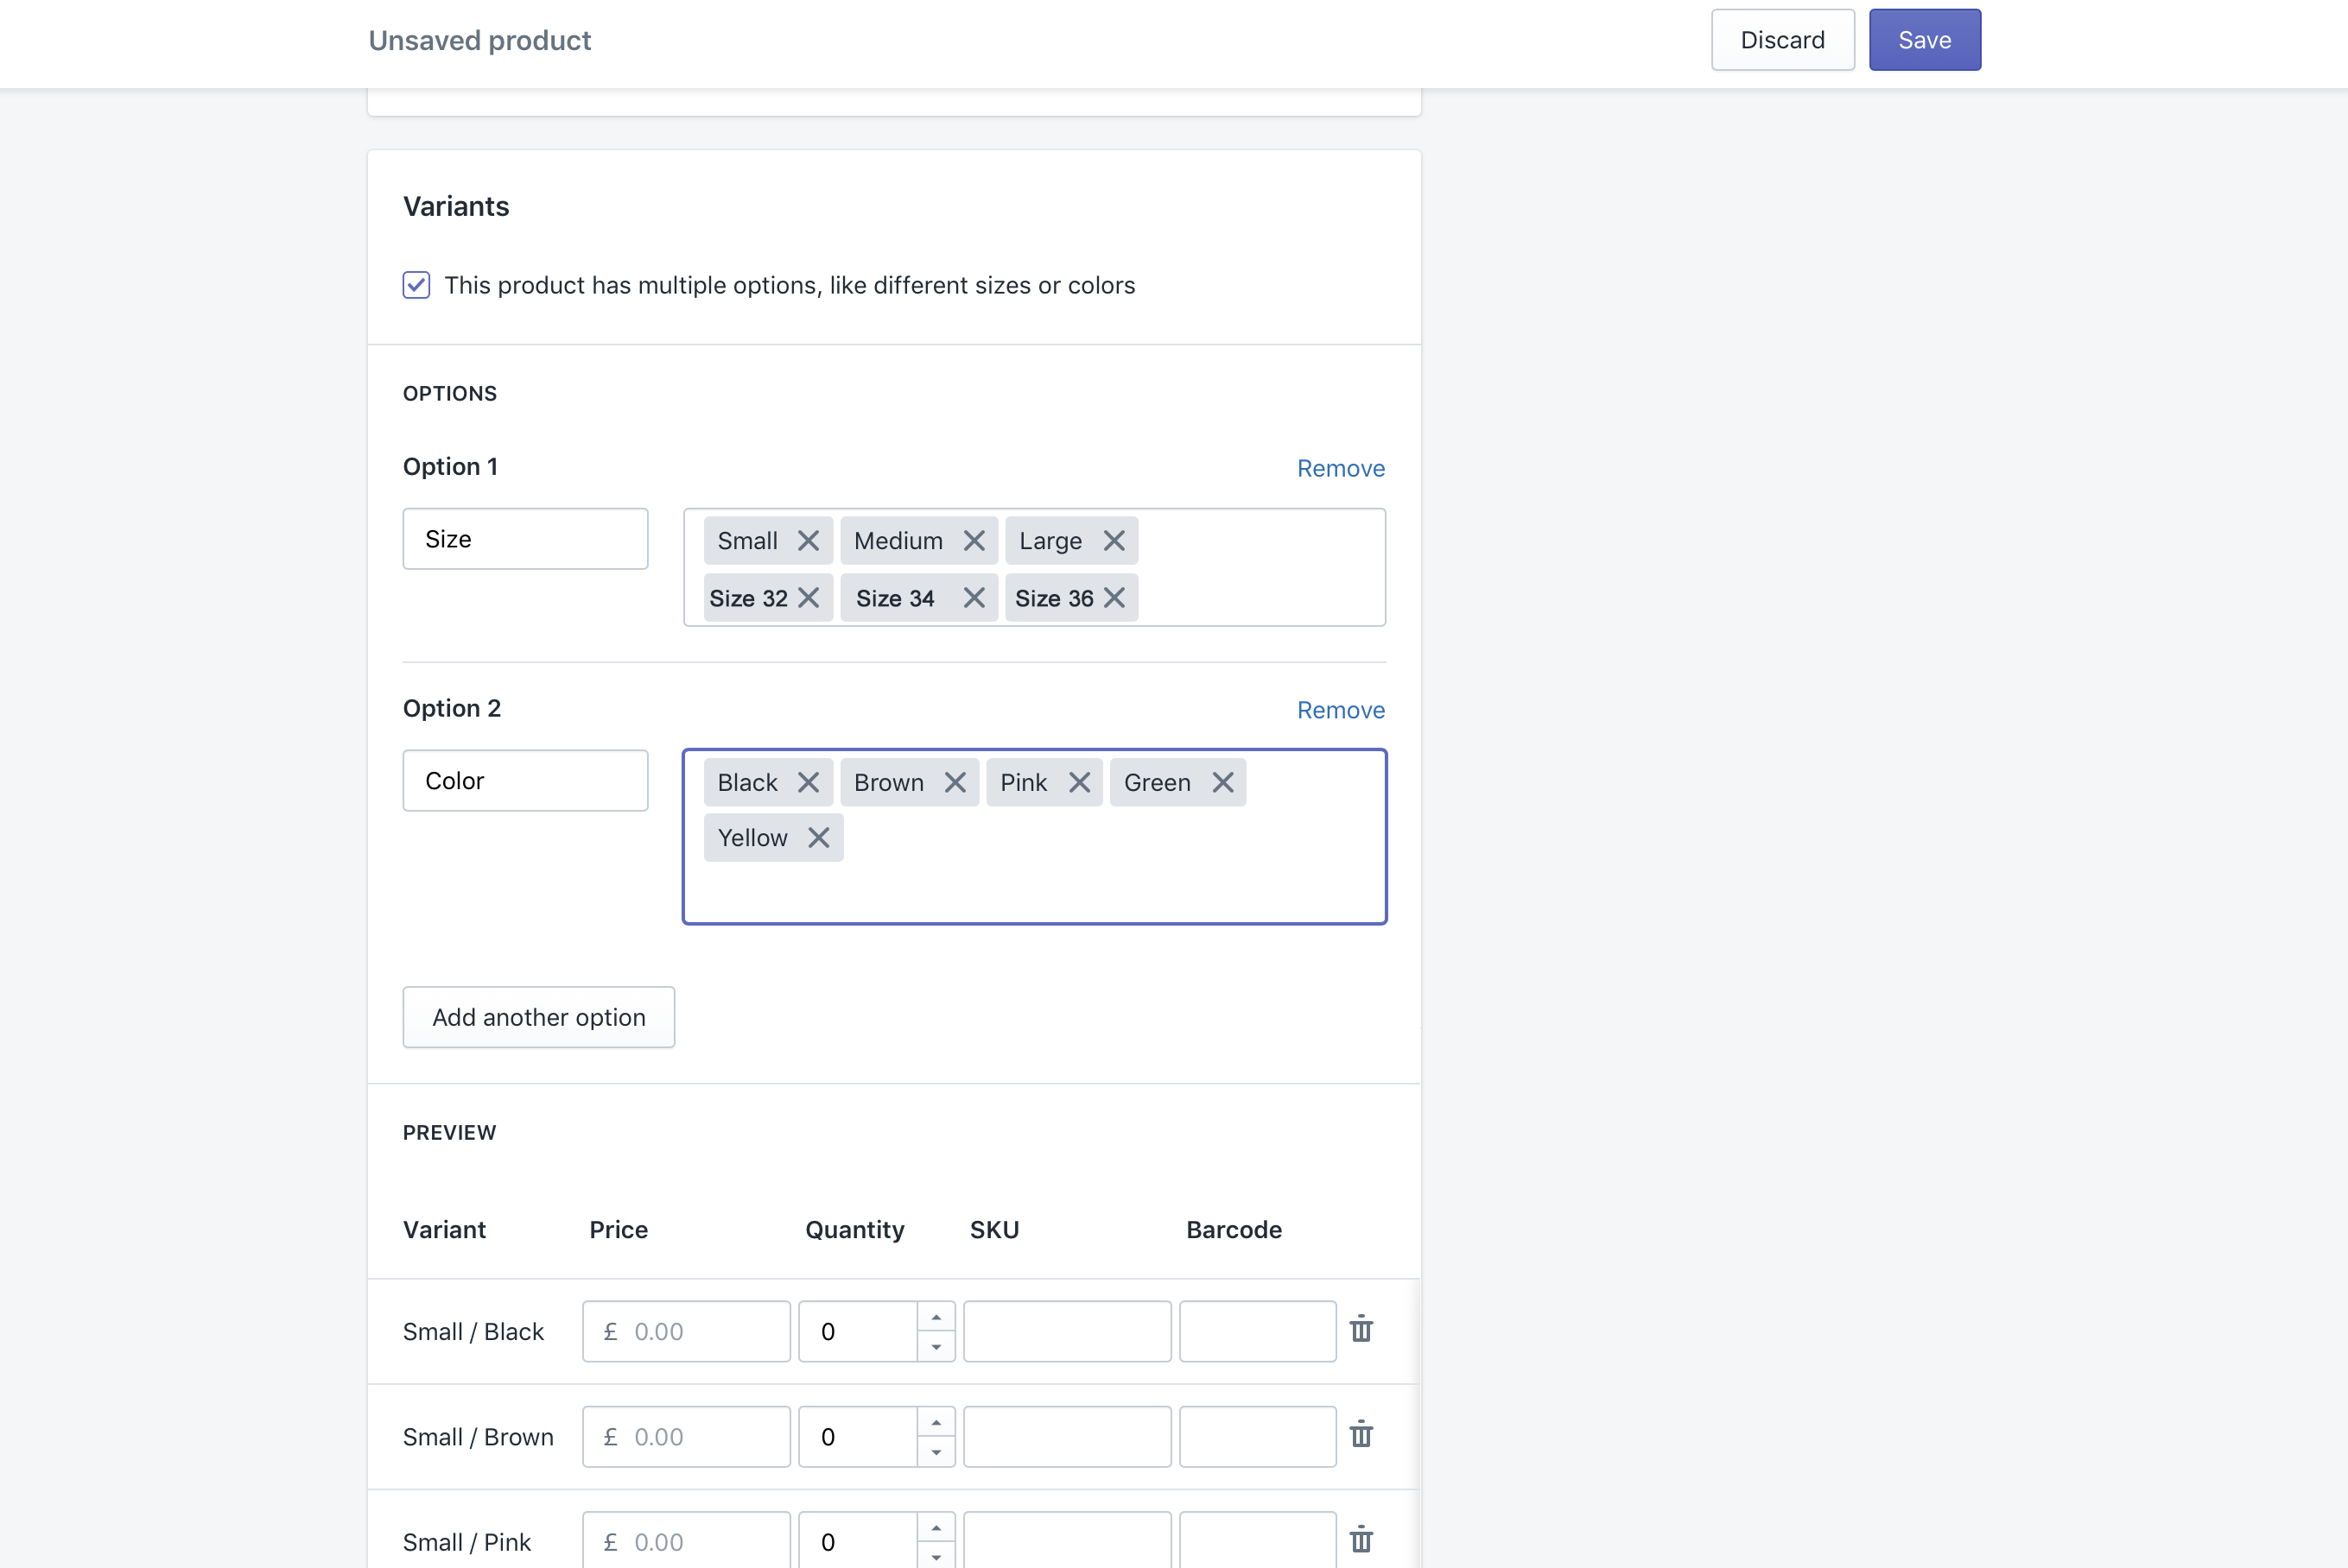Remove the Small size tag
Image resolution: width=2348 pixels, height=1568 pixels.
pos(809,541)
